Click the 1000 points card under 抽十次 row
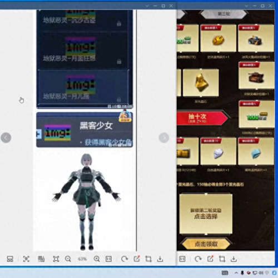The image size is (278, 278). [x=257, y=115]
